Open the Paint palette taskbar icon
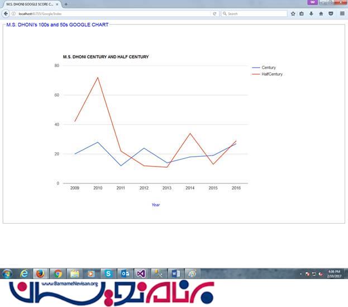348x307 pixels. pos(192,273)
